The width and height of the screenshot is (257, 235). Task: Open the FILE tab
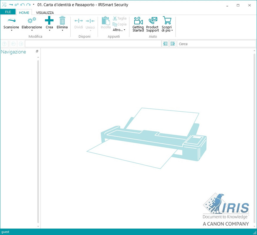tap(8, 12)
